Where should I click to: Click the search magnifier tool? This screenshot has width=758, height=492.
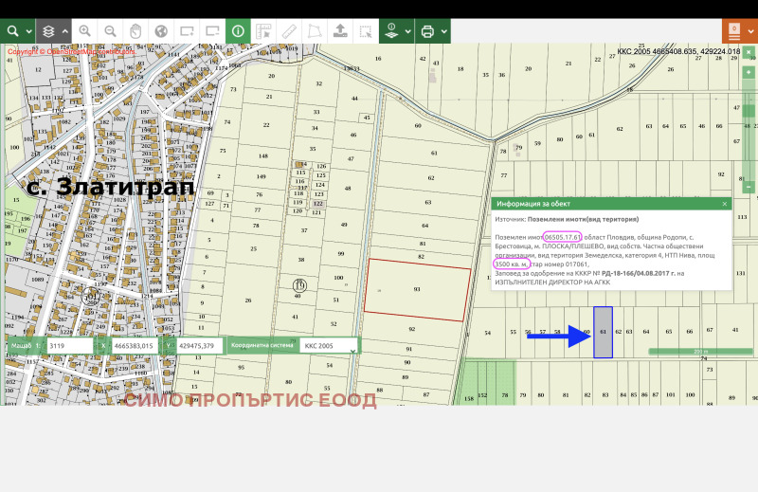pyautogui.click(x=12, y=31)
